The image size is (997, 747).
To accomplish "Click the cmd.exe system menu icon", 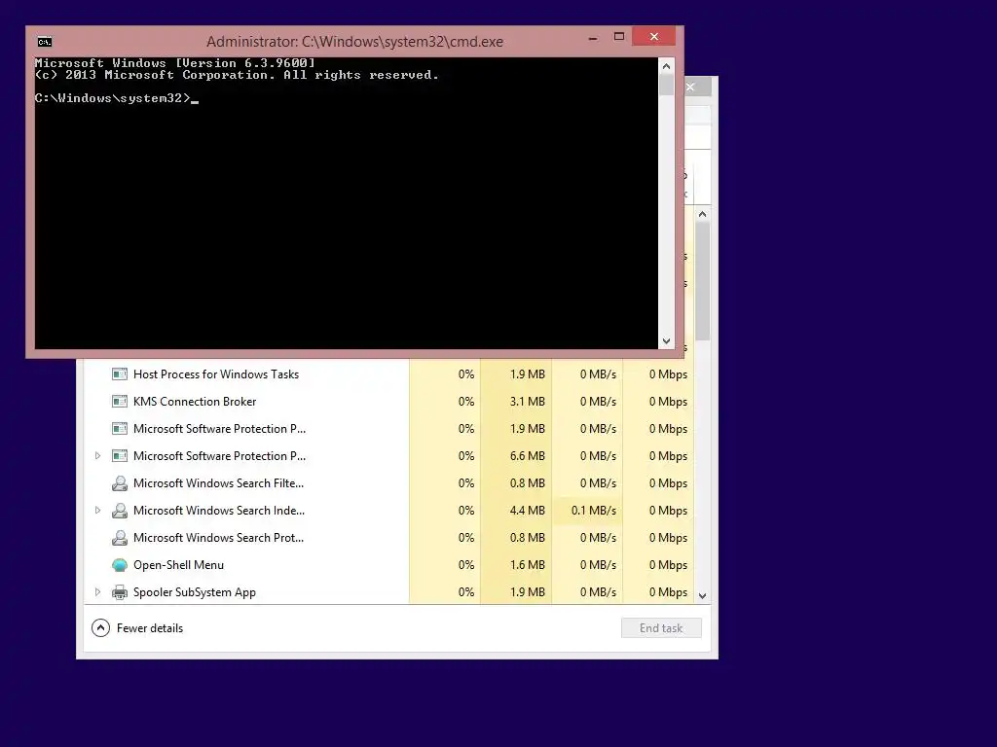I will (x=45, y=42).
